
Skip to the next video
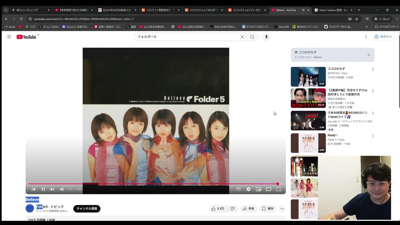pos(52,189)
